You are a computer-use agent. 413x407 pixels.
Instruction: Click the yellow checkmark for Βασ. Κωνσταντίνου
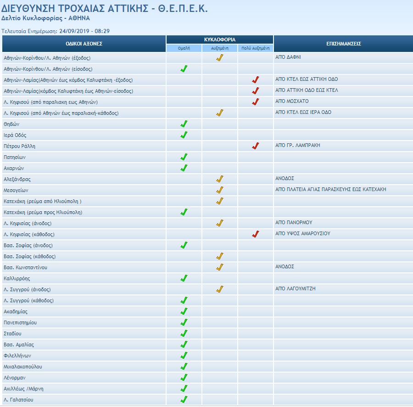point(220,267)
